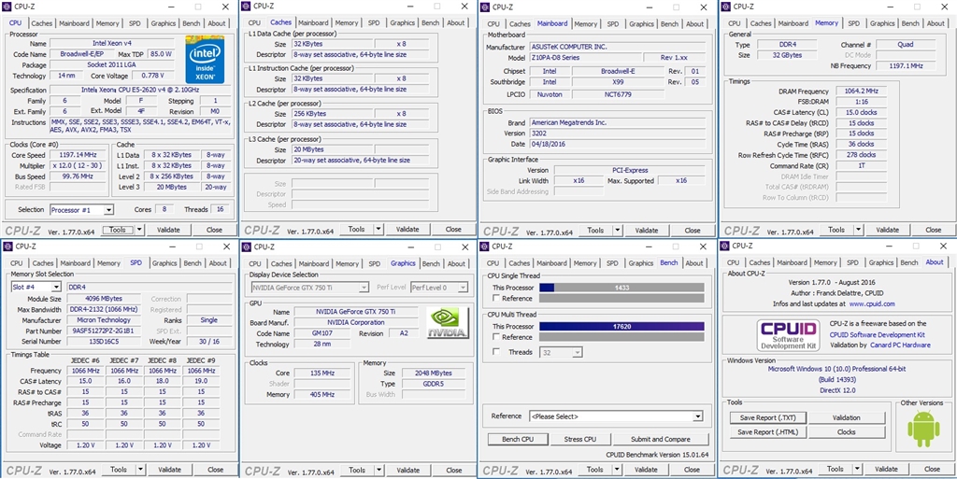The width and height of the screenshot is (957, 479).
Task: Open the Slot #4 memory slot dropdown
Action: [x=36, y=287]
